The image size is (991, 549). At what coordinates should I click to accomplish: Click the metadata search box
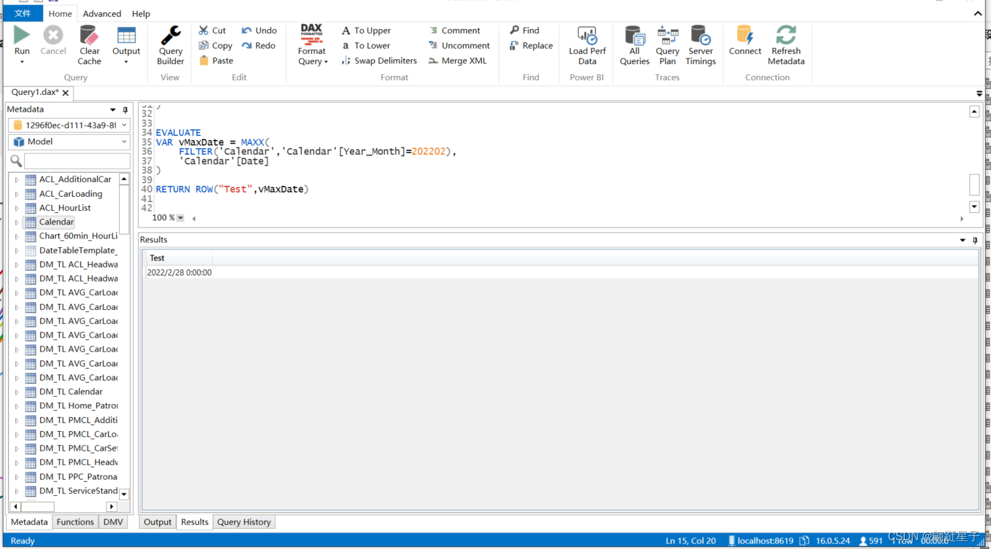pos(77,160)
